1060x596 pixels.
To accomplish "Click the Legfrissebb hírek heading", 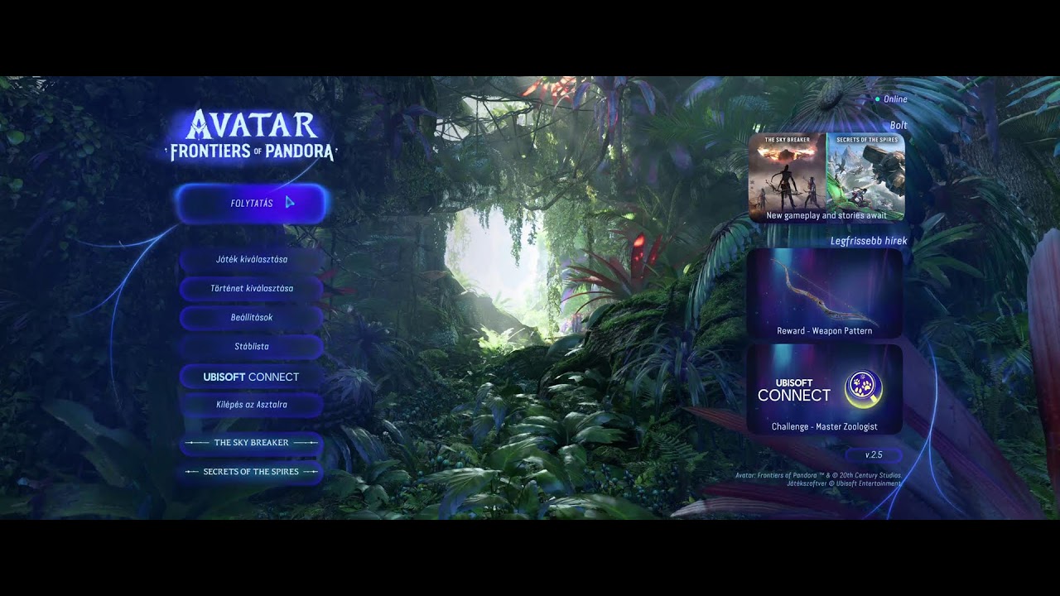I will [x=869, y=241].
